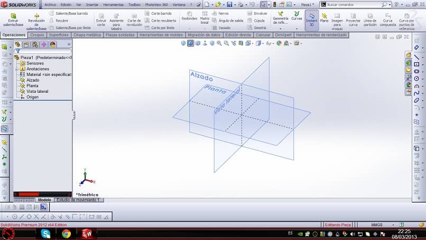Image resolution: width=426 pixels, height=240 pixels.
Task: Select the Alzado plane in tree
Action: 33,80
